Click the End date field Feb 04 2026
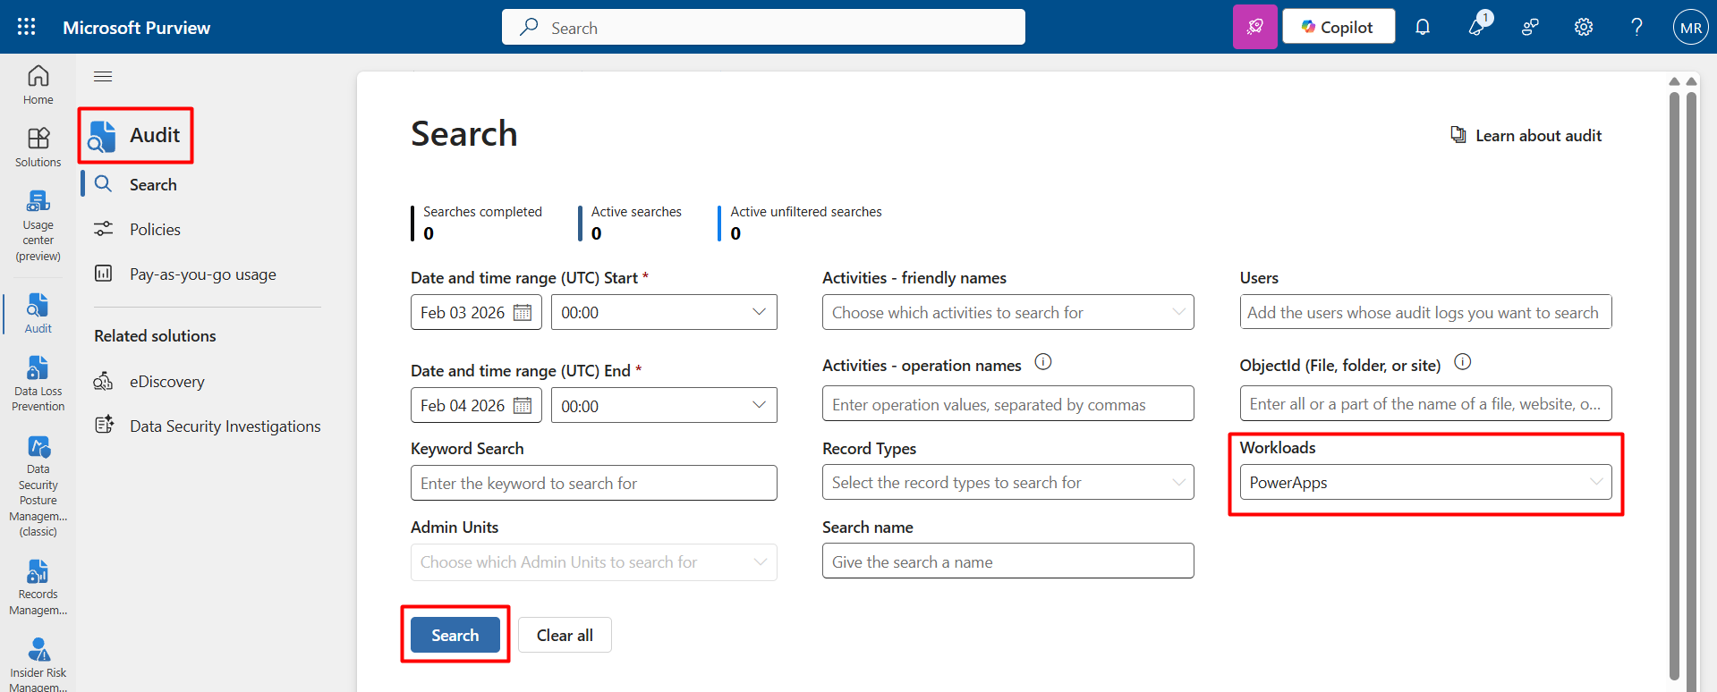Screen dimensions: 1717x692 pos(476,405)
